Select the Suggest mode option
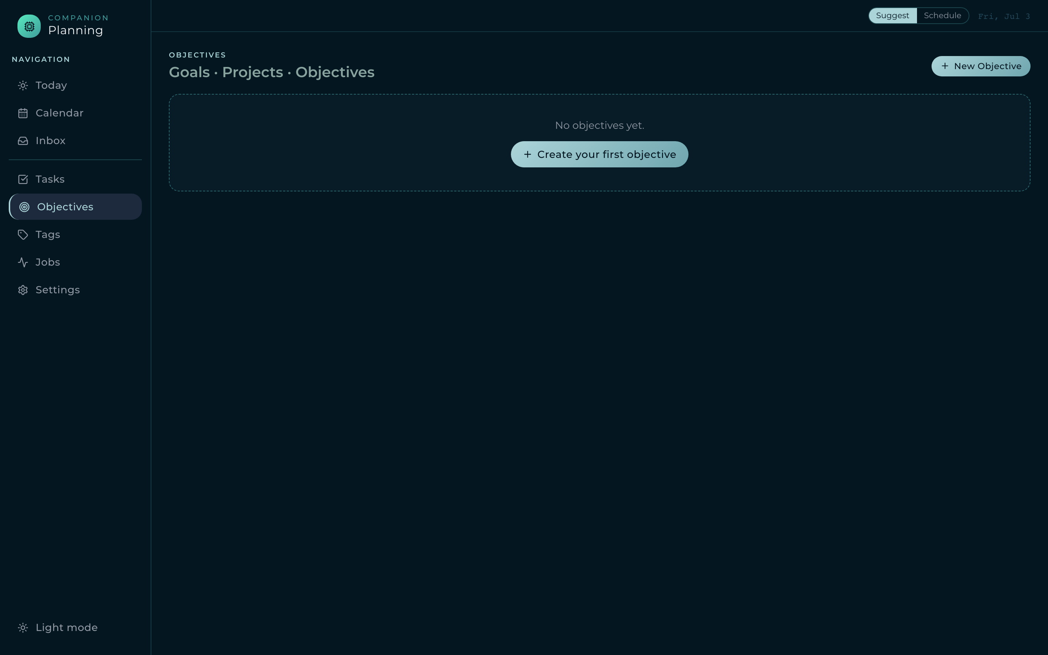Image resolution: width=1048 pixels, height=655 pixels. (893, 16)
